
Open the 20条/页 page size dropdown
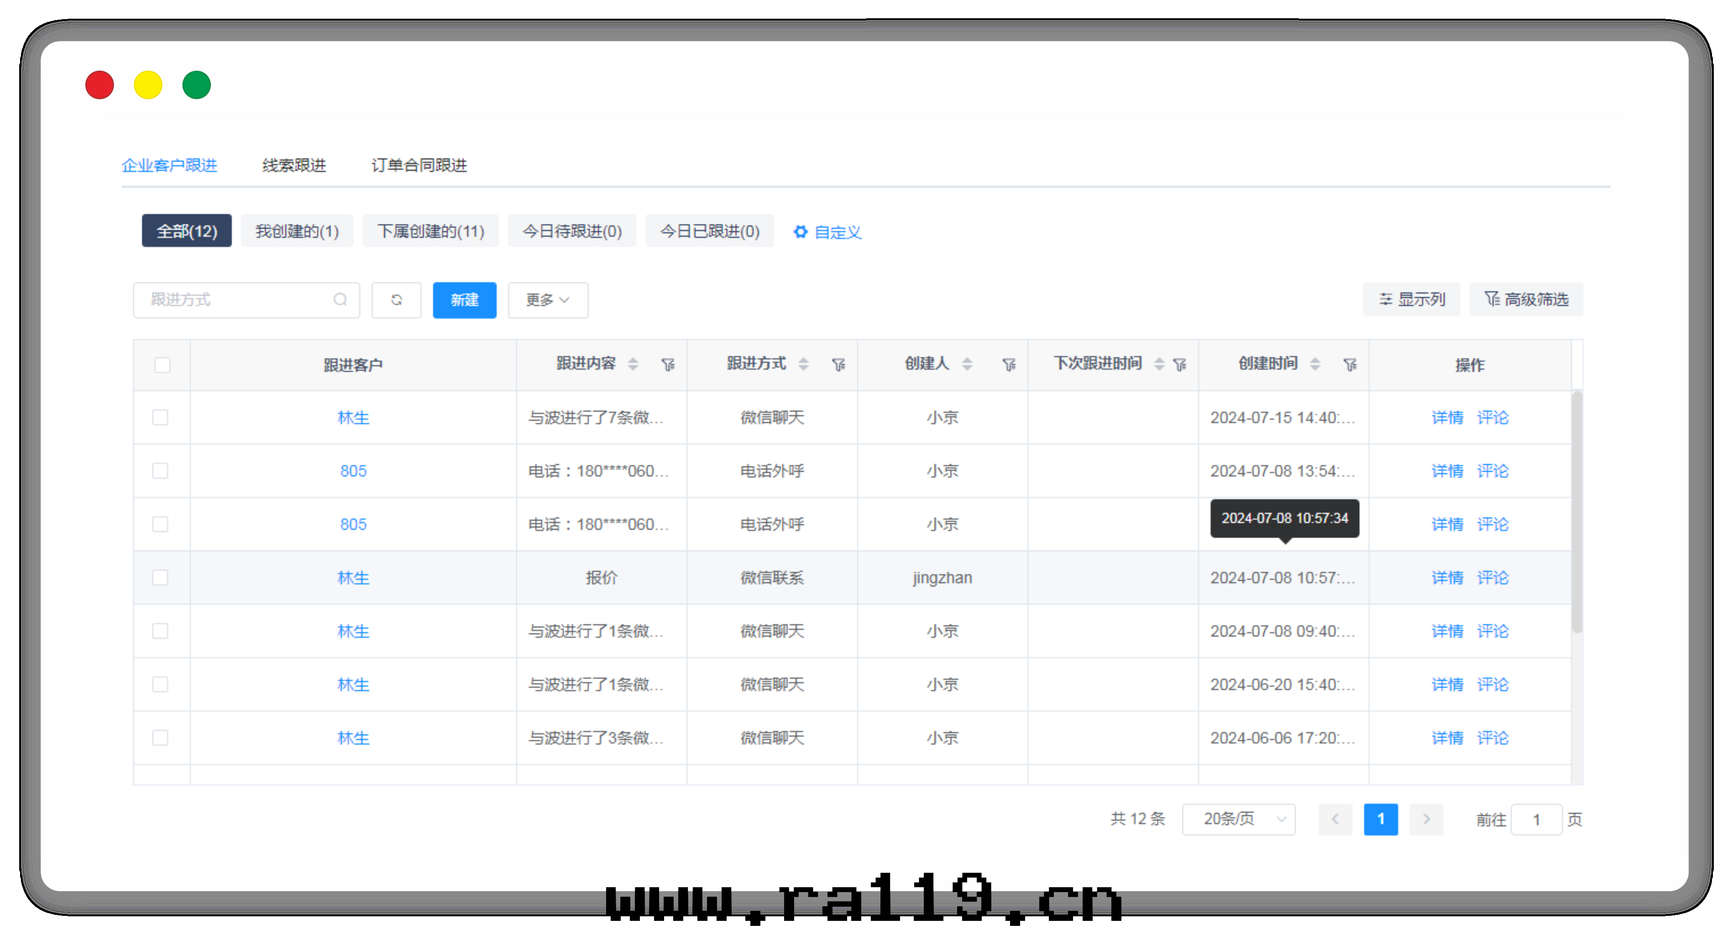pyautogui.click(x=1238, y=819)
